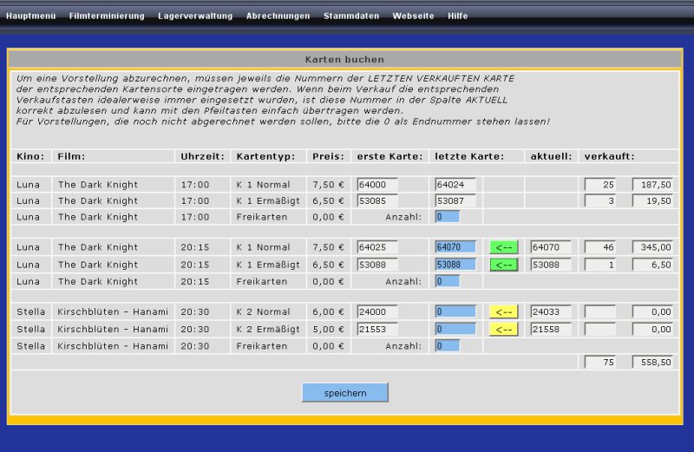The height and width of the screenshot is (452, 694).
Task: Click the 17:00 Freikarten Anzahl field
Action: (x=447, y=218)
